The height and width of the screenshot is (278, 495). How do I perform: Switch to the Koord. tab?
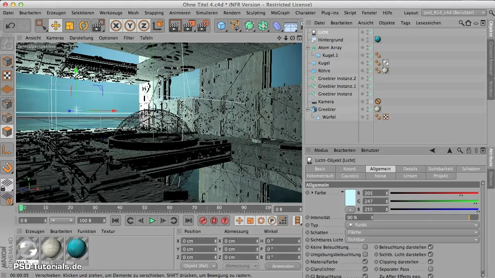(x=350, y=169)
